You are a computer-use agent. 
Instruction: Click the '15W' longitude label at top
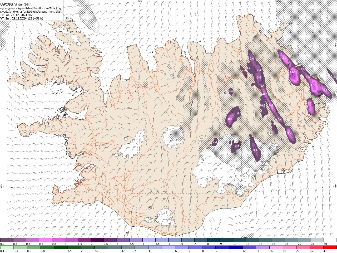279,1
